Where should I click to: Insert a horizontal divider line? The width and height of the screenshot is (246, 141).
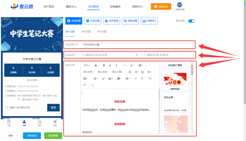tap(142, 79)
